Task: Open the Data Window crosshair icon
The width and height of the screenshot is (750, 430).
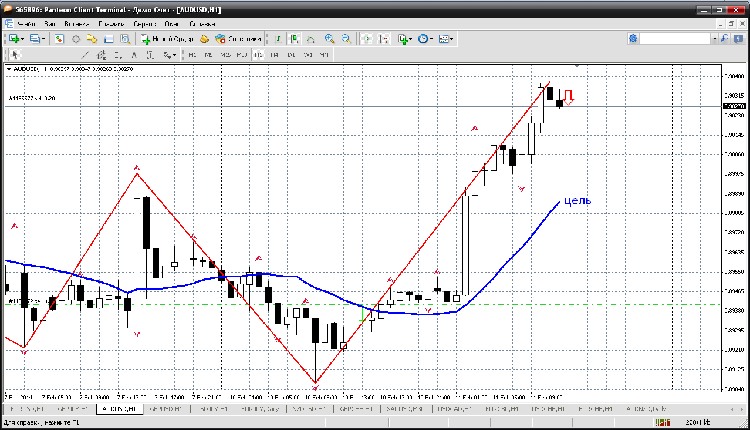Action: pos(76,39)
